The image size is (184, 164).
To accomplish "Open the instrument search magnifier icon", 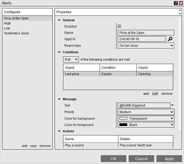I will coord(170,39).
